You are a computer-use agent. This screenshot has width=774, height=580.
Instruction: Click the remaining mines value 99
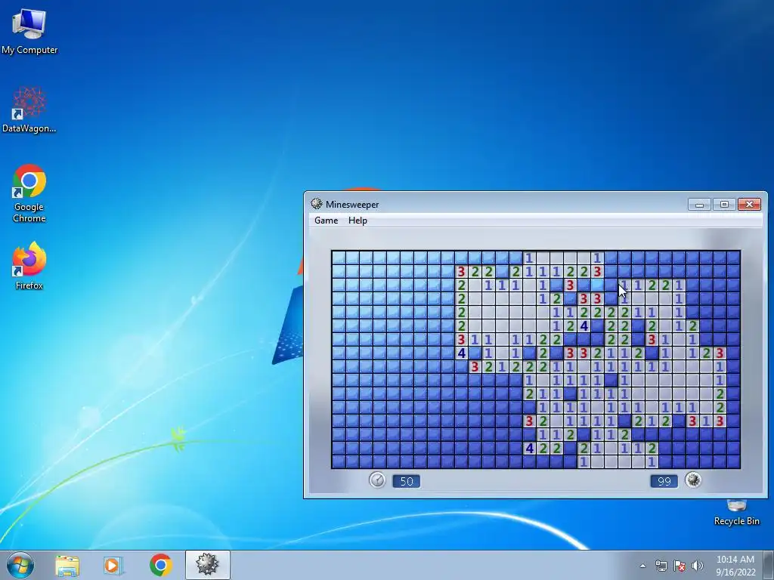(x=664, y=481)
